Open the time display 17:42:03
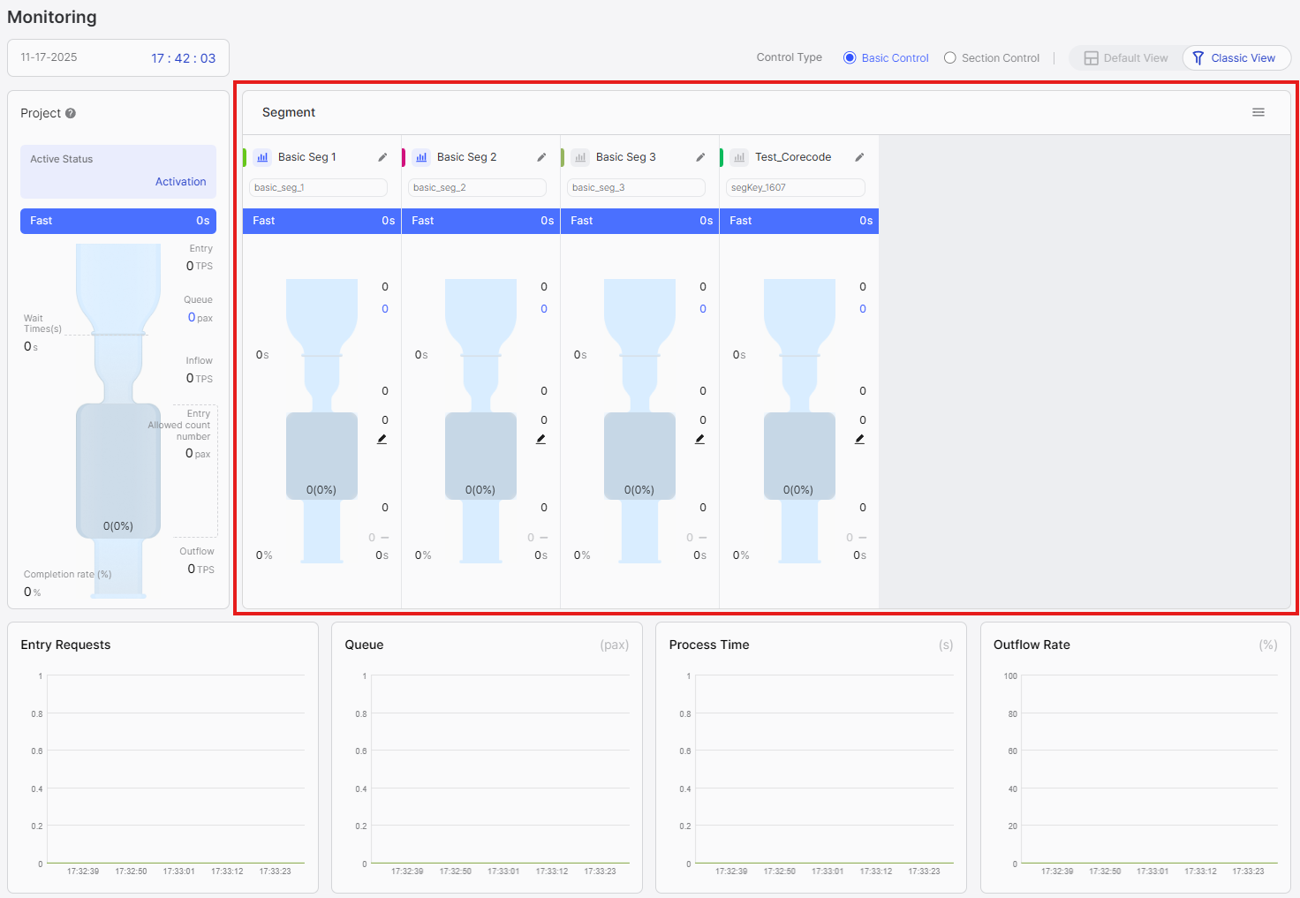Screen dimensions: 1300x898 click(x=183, y=57)
